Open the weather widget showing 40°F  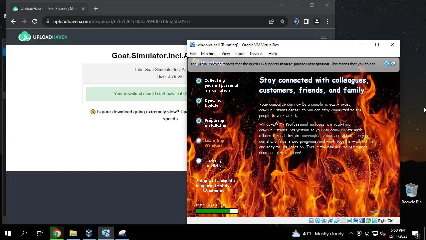318,233
